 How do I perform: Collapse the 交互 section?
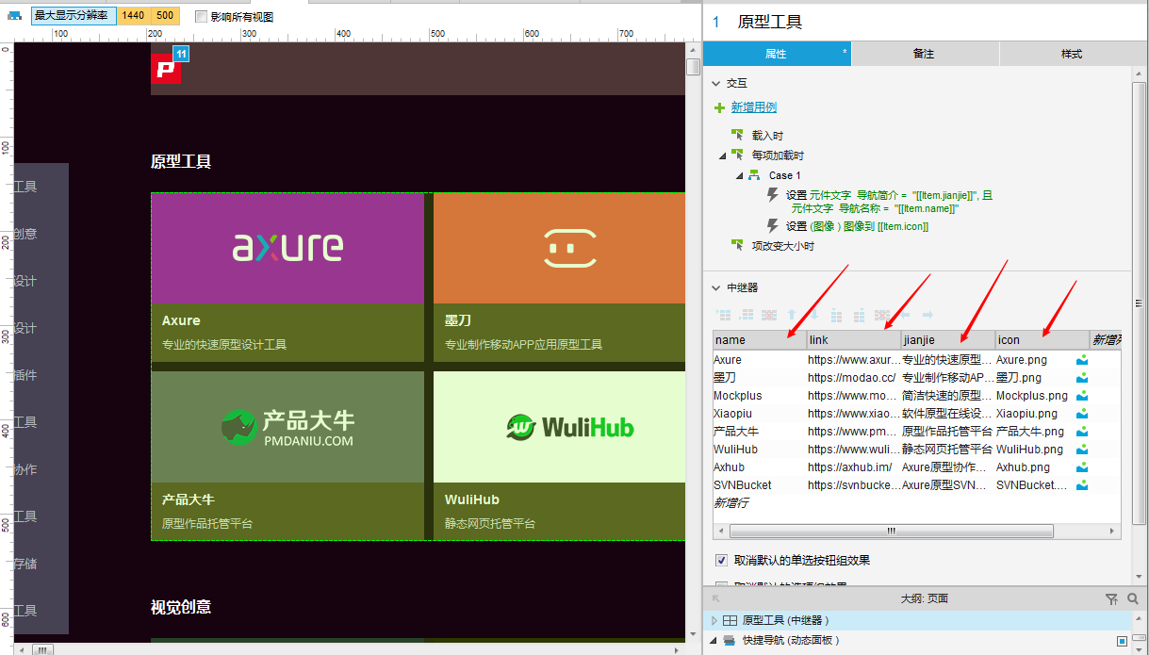(717, 83)
